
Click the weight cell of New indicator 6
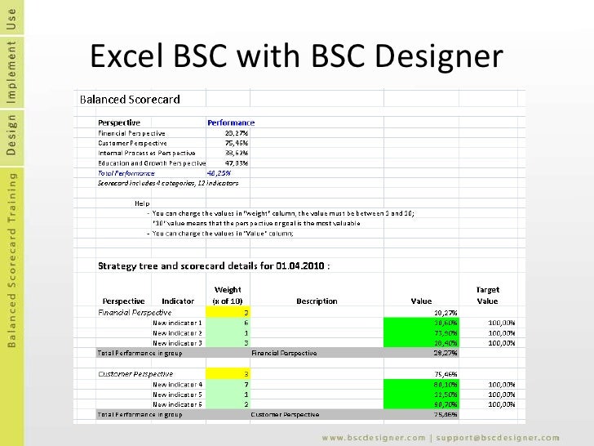(x=228, y=404)
